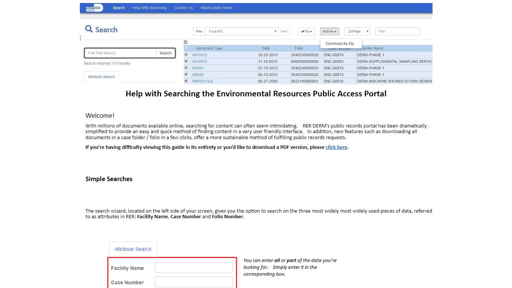Click the Prev pagination button
512x288 pixels.
point(199,31)
